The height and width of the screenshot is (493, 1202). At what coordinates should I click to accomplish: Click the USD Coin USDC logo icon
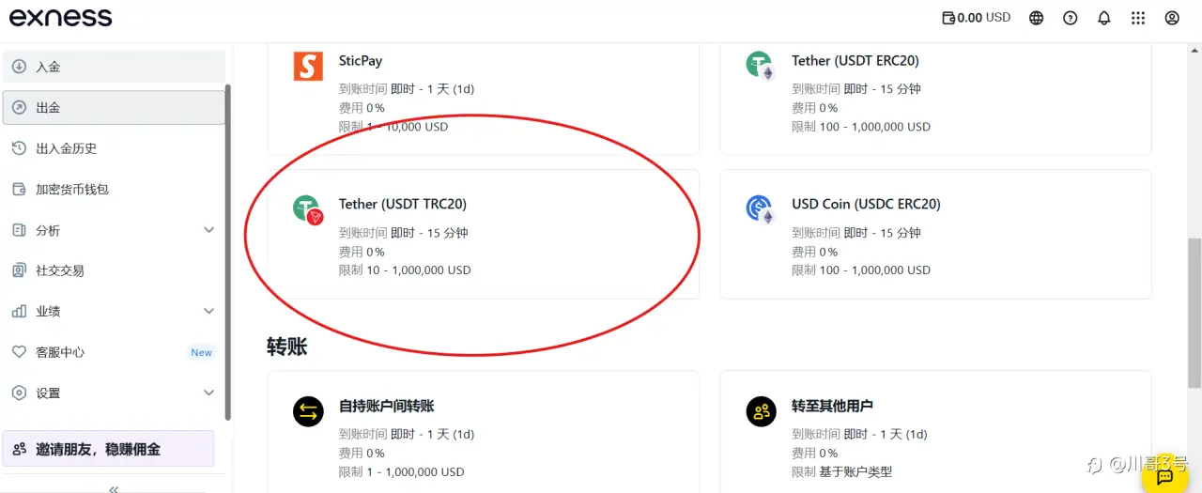759,208
